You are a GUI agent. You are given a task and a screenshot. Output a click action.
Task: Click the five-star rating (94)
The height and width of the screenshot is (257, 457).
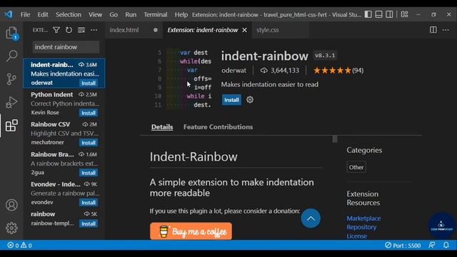point(338,71)
